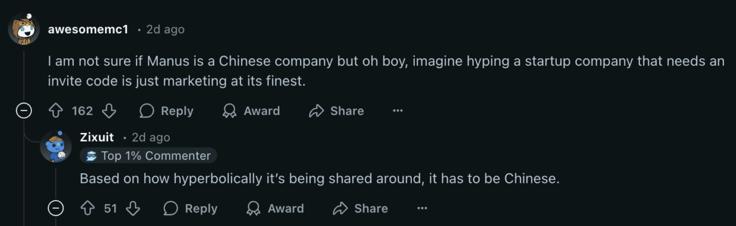The width and height of the screenshot is (736, 226).
Task: Upvote awesomemc1's comment
Action: click(56, 111)
